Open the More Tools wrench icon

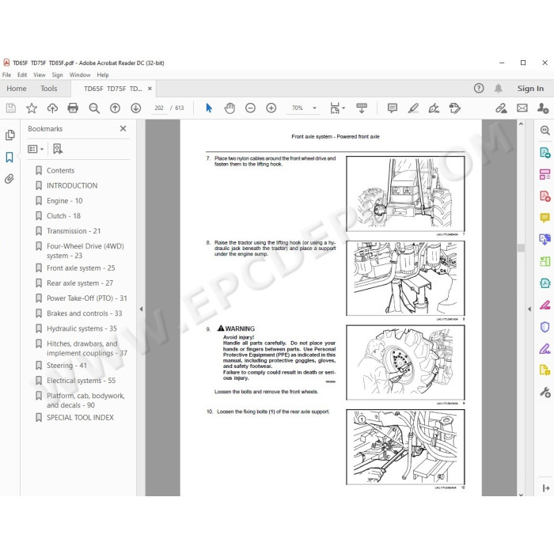tap(545, 393)
